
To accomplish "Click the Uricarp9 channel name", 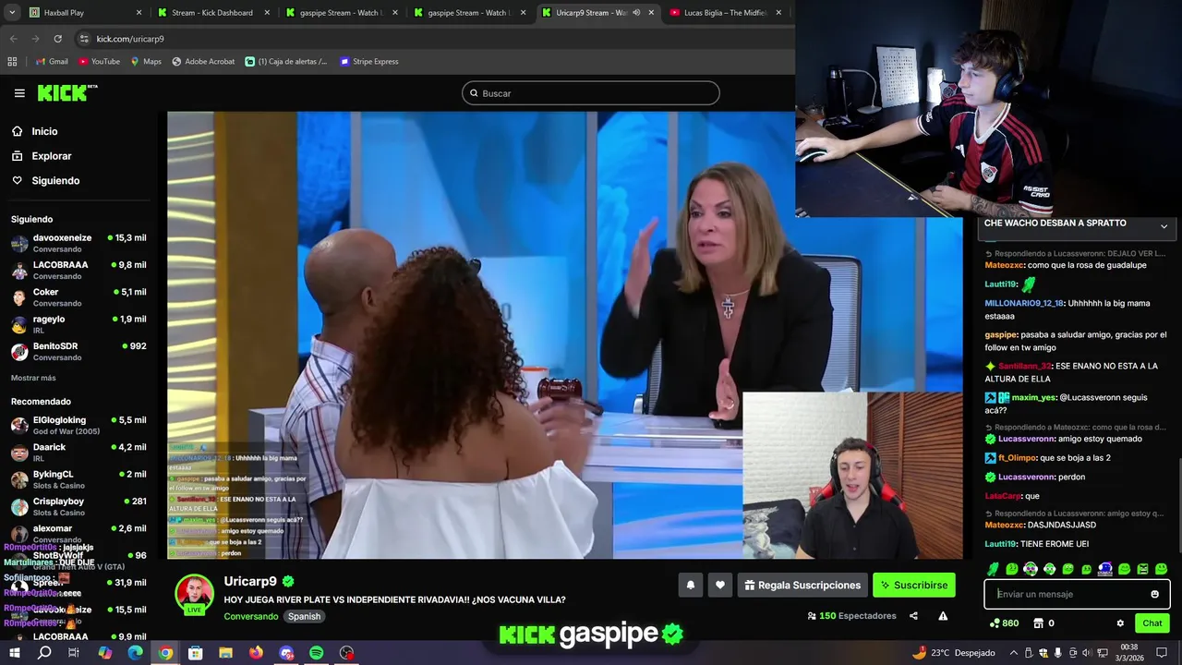I will (250, 582).
